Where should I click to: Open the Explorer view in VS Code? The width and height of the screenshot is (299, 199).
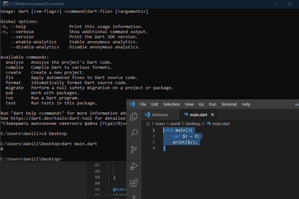pyautogui.click(x=134, y=116)
